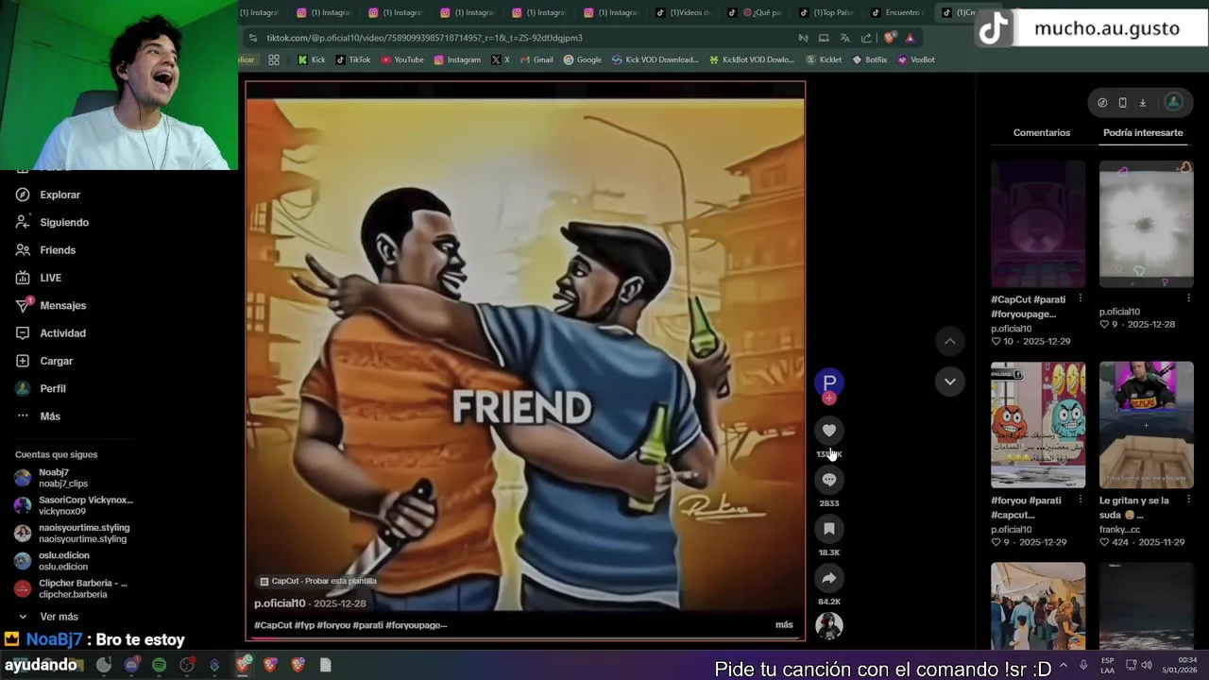Click Brave shields lion icon in address bar
This screenshot has width=1209, height=680.
pyautogui.click(x=890, y=38)
